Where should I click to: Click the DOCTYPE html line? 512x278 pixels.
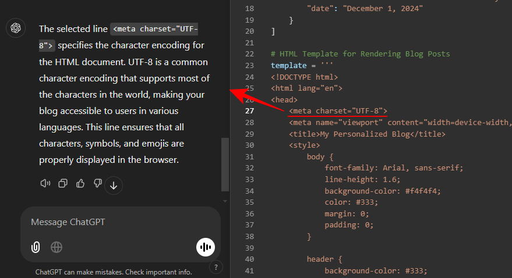[x=304, y=77]
